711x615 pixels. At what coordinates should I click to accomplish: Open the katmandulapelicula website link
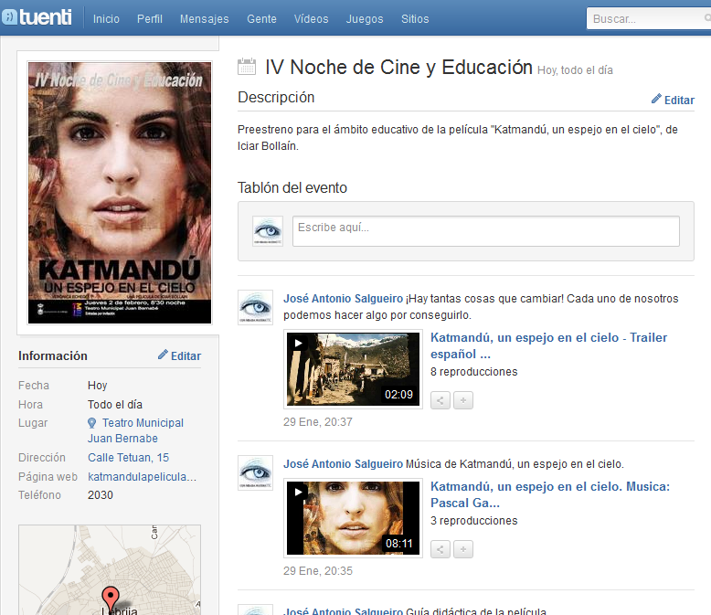[x=142, y=477]
